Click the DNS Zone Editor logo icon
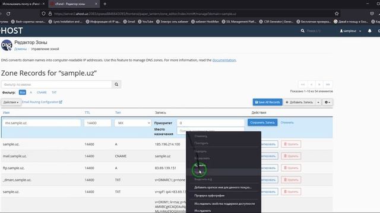 click(7, 45)
